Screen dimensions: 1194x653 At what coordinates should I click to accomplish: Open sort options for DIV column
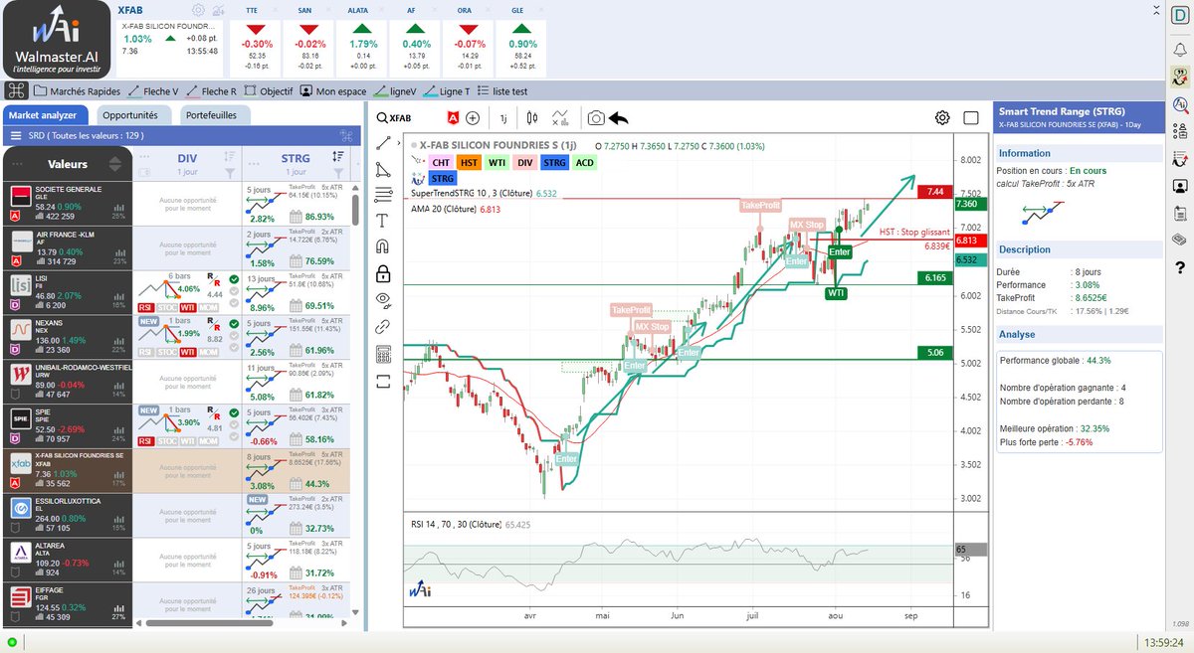point(231,157)
